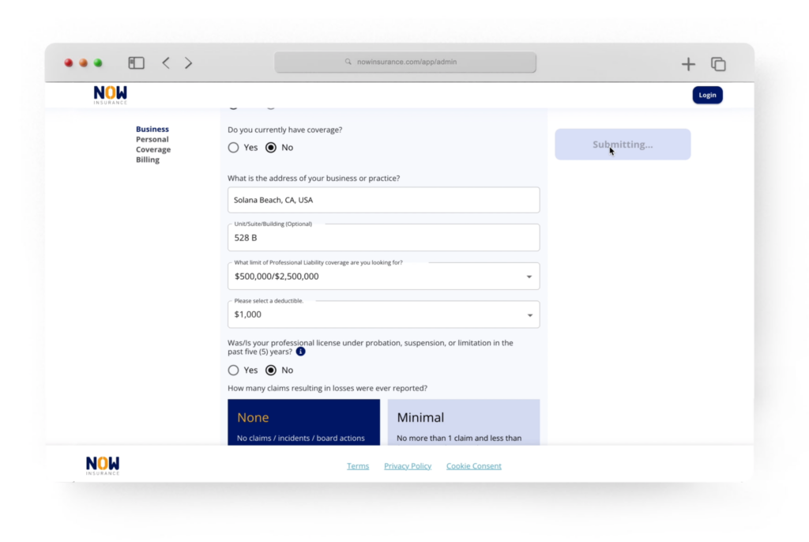Viewport: 809px width, 542px height.
Task: Click the info icon beside the license question
Action: coord(299,352)
